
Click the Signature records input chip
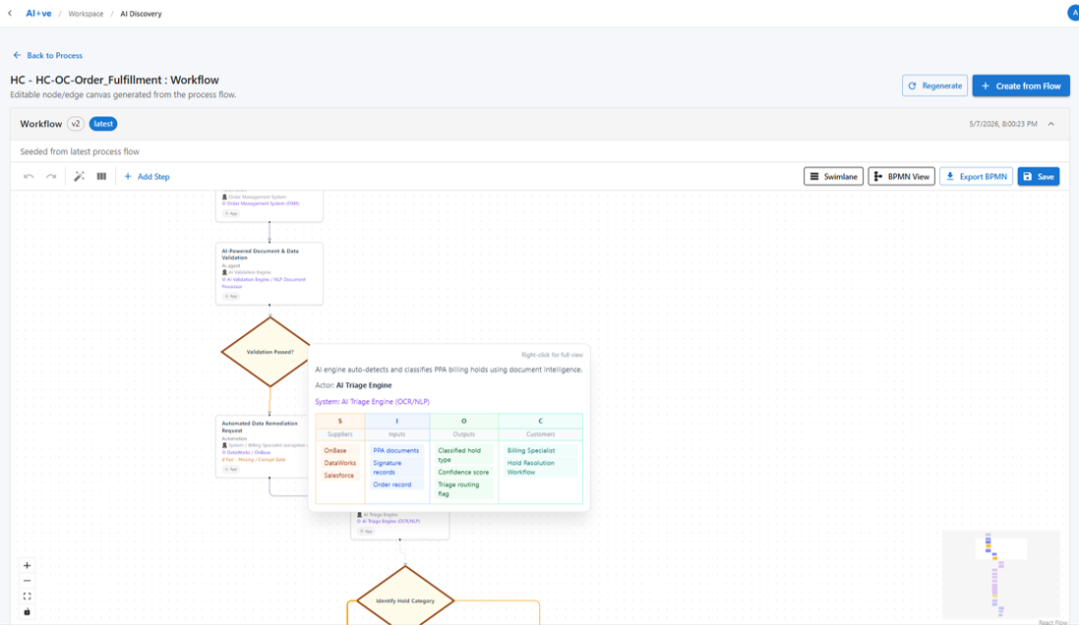pos(396,468)
